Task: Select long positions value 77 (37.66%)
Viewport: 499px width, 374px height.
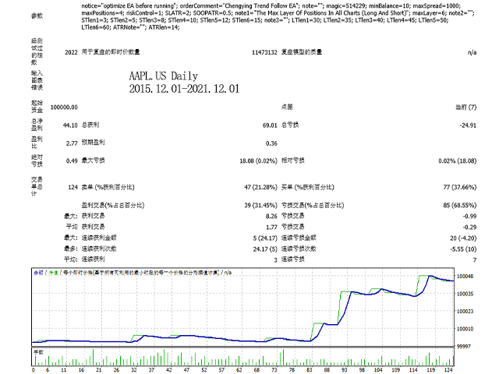Action: coord(460,187)
